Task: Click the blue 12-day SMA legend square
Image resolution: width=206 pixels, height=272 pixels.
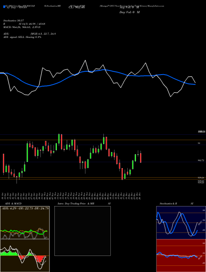Action: [x=4, y=7]
